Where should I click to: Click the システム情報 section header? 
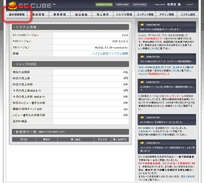click(x=70, y=27)
